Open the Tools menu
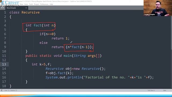172x97 pixels. click(x=31, y=4)
